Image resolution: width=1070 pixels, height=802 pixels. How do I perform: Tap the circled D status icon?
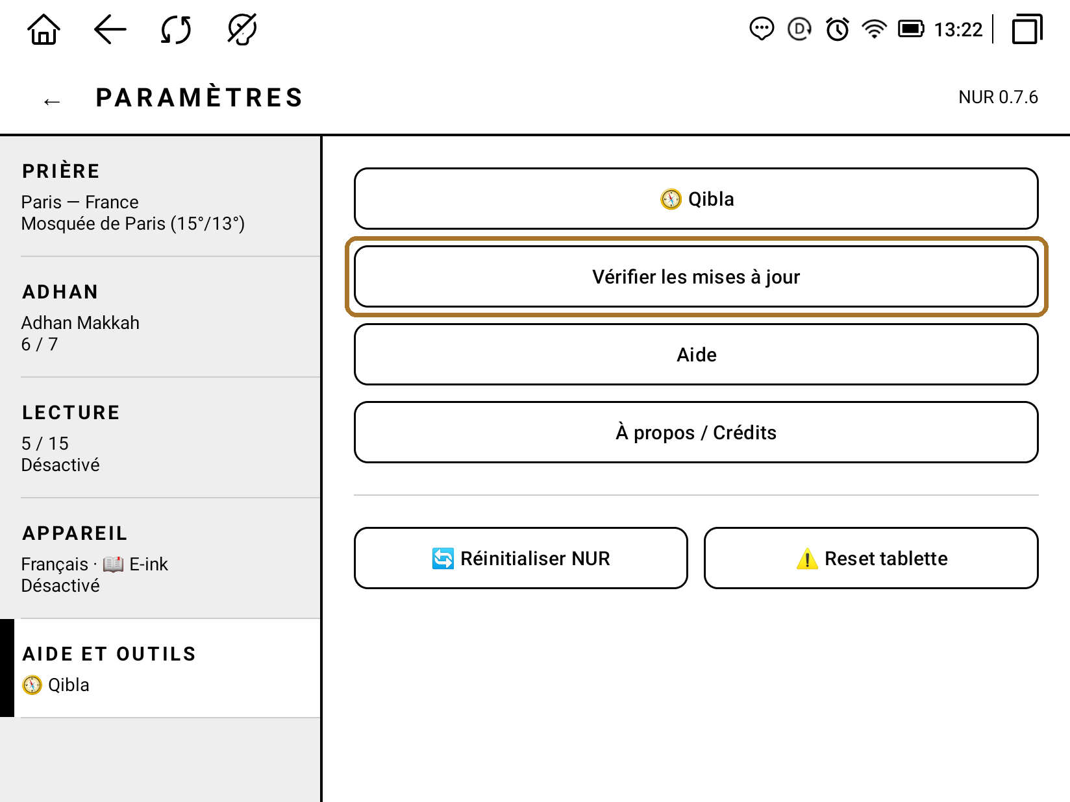799,29
